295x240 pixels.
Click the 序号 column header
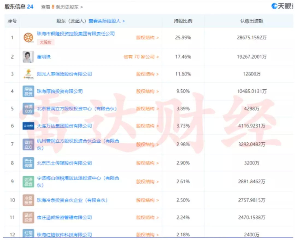tap(12, 21)
